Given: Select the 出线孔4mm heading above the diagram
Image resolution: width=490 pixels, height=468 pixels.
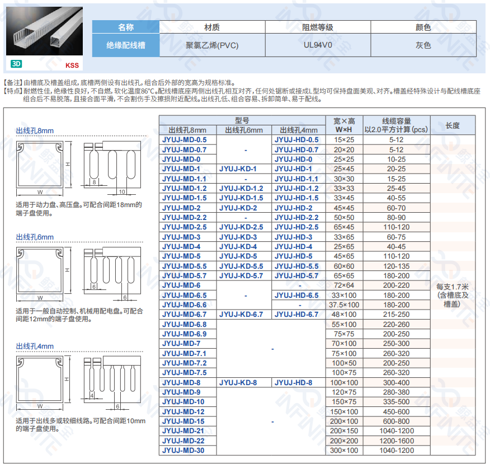Looking at the screenshot, I should (35, 346).
